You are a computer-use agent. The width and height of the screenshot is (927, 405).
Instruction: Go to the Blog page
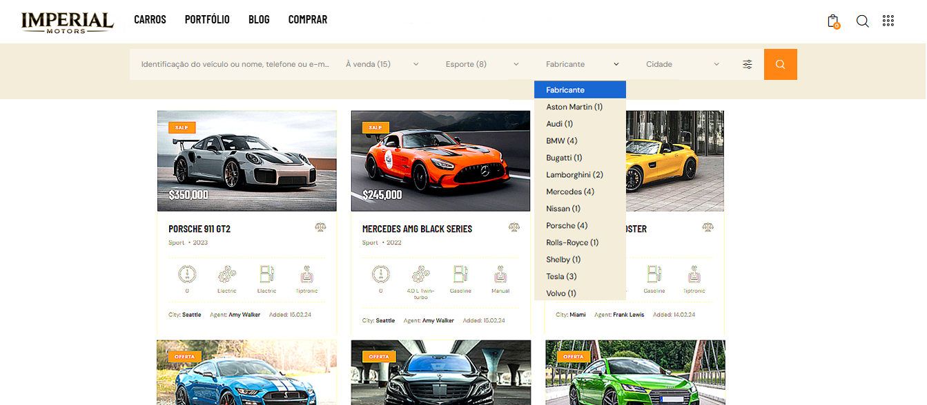[x=259, y=20]
